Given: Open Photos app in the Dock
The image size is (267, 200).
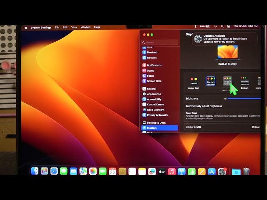Looking at the screenshot, I should point(93,171).
